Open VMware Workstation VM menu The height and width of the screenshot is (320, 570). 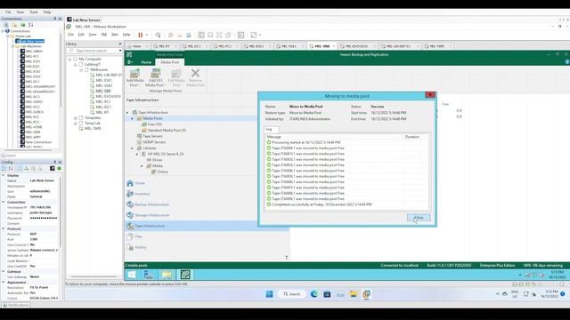[x=103, y=35]
